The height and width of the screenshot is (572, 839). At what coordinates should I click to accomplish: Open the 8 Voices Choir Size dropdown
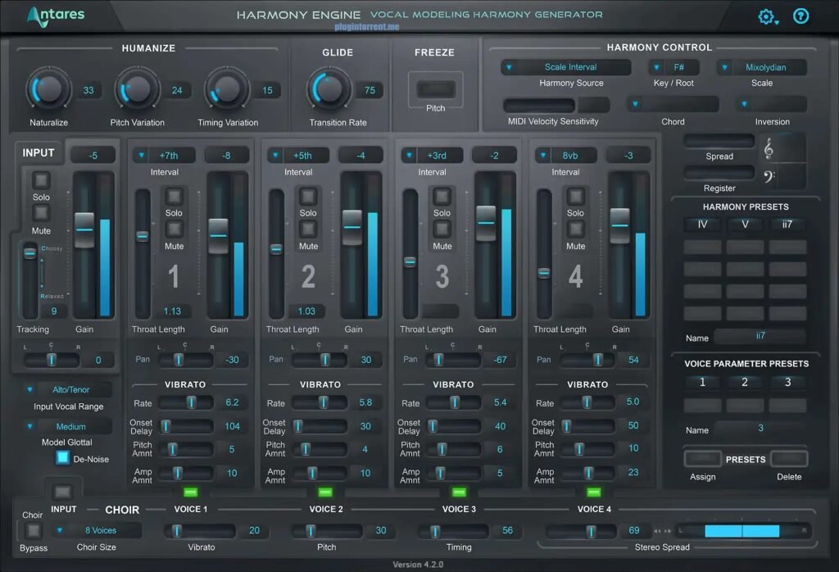97,530
